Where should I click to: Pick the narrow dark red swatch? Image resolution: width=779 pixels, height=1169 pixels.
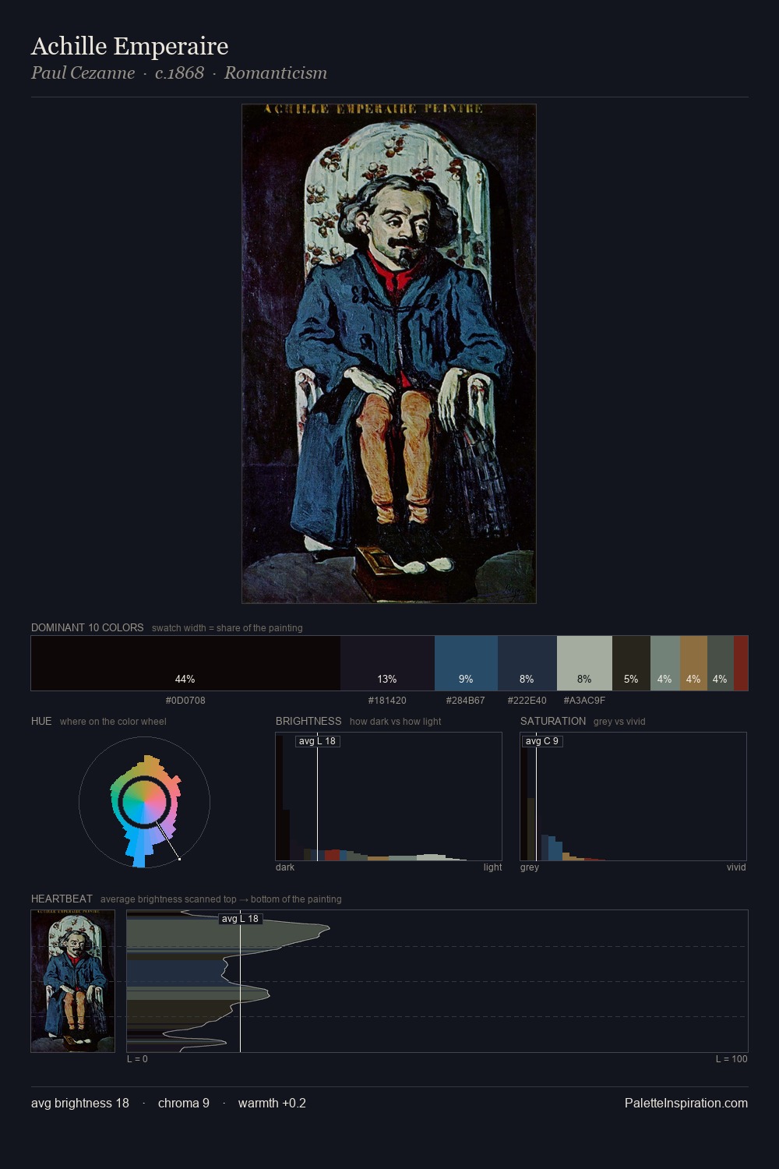(741, 663)
